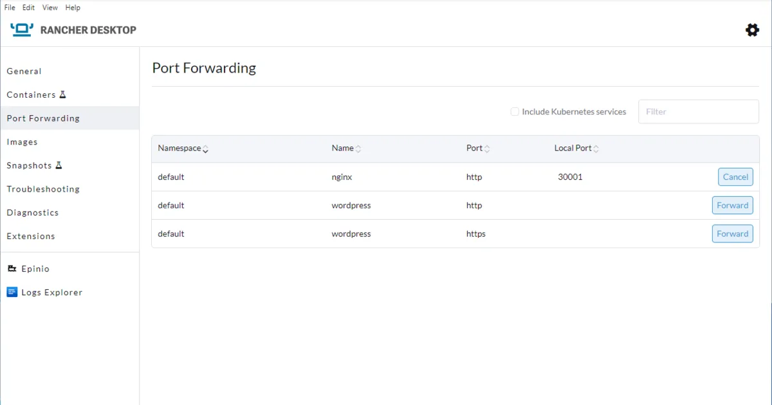The height and width of the screenshot is (405, 772).
Task: Show the Troubleshooting page
Action: [x=69, y=189]
